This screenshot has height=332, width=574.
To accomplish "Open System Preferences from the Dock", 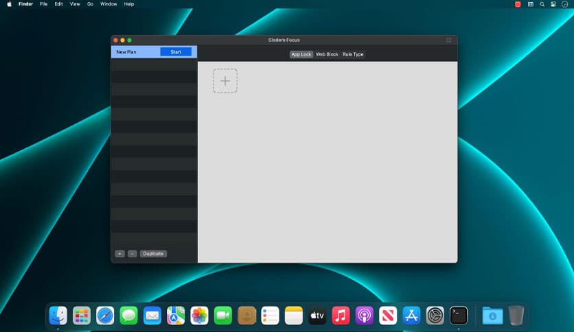I will point(435,315).
